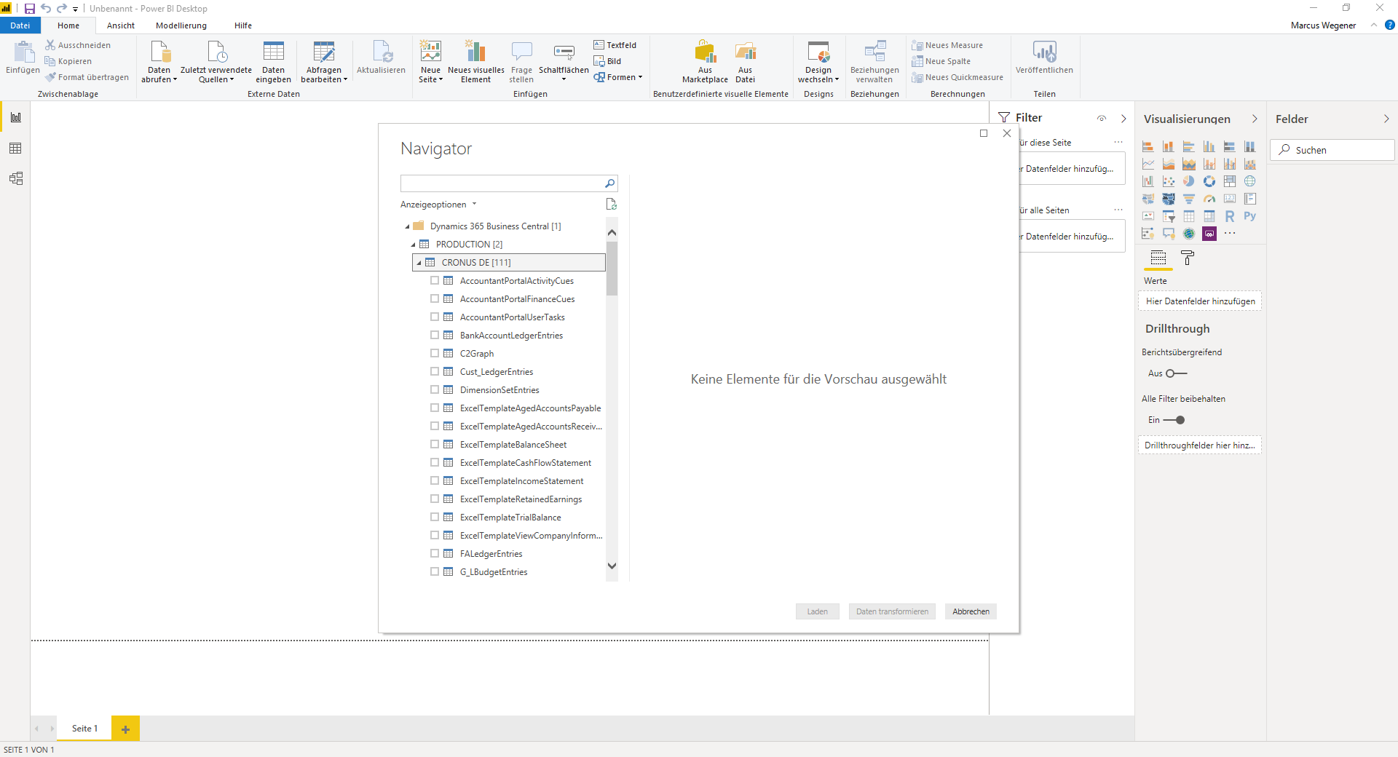Select the card visualization with 123
This screenshot has width=1398, height=757.
coord(1230,199)
